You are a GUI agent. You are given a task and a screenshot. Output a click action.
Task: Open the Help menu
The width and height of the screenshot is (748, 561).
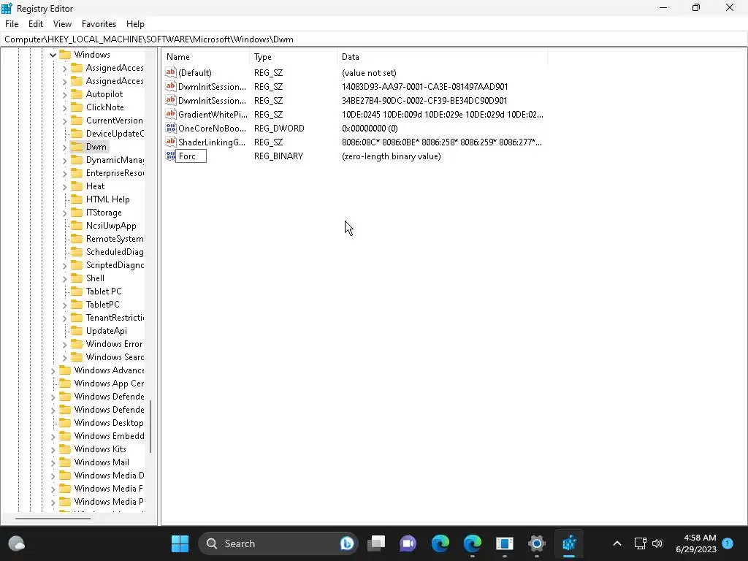135,24
